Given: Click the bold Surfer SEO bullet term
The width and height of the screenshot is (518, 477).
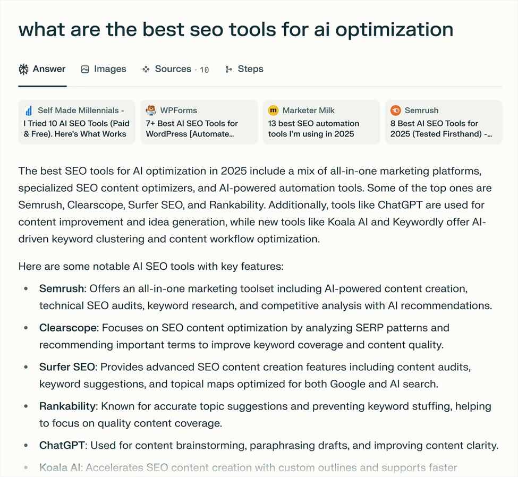Looking at the screenshot, I should 67,367.
